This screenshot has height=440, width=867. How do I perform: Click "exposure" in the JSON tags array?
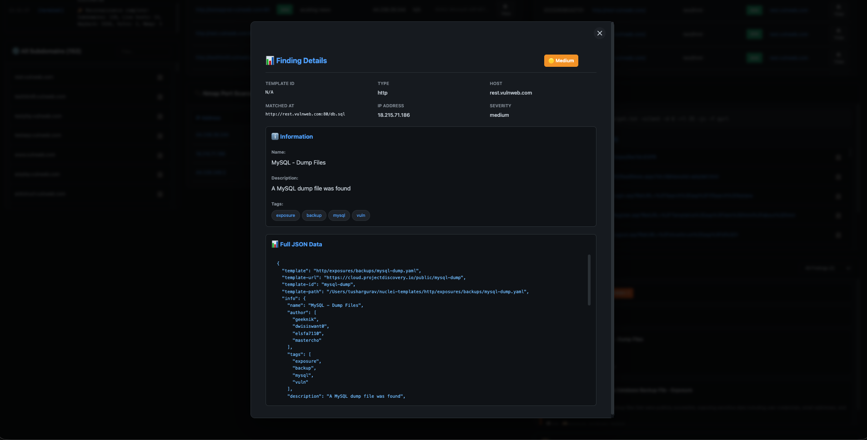[307, 361]
